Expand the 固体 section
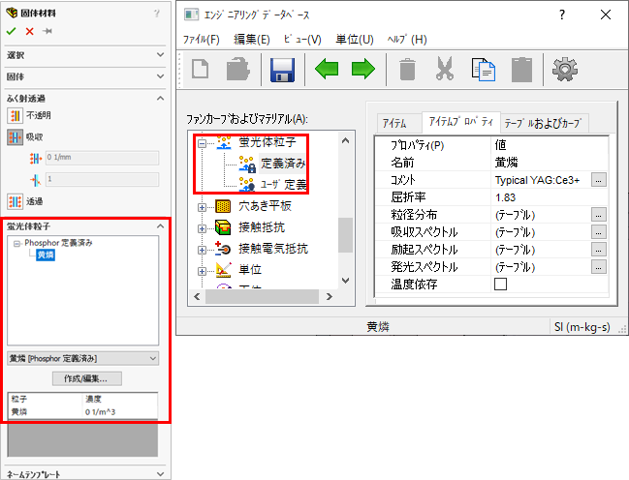The height and width of the screenshot is (480, 629). 161,76
